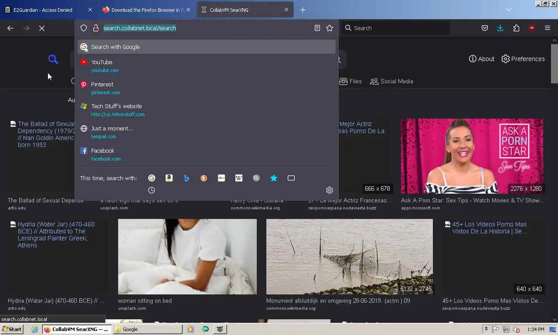The image size is (558, 335).
Task: Click the 1:34 PM clock
Action: [x=535, y=329]
